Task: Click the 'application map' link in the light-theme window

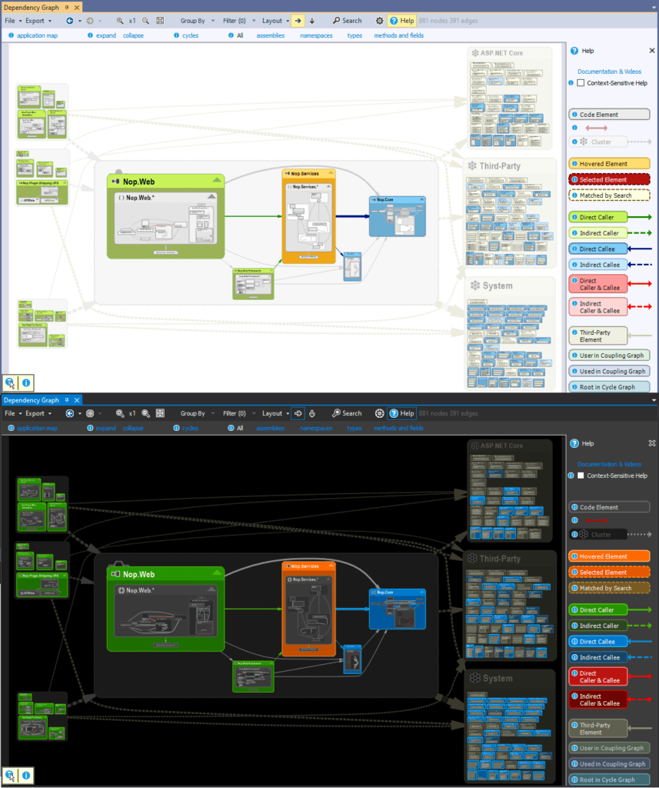Action: (x=37, y=35)
